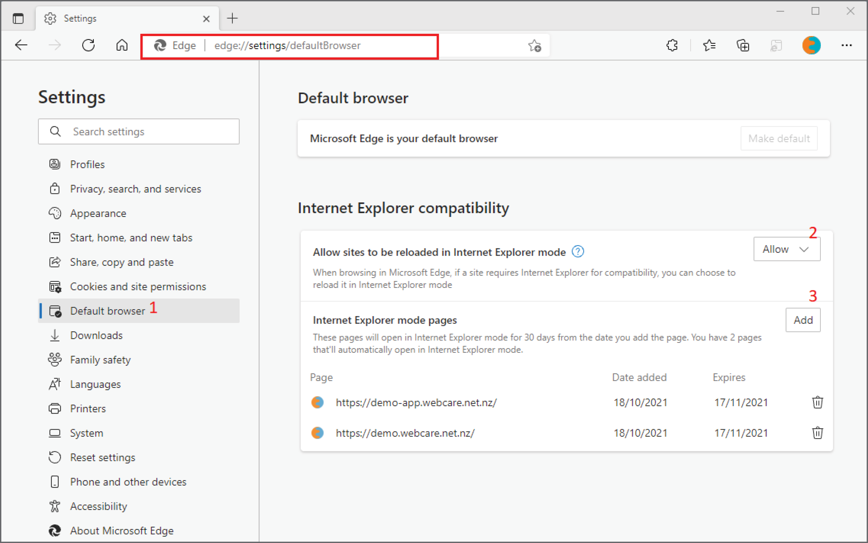Image resolution: width=868 pixels, height=543 pixels.
Task: Delete the demo.webcare.net.nz entry
Action: [x=817, y=433]
